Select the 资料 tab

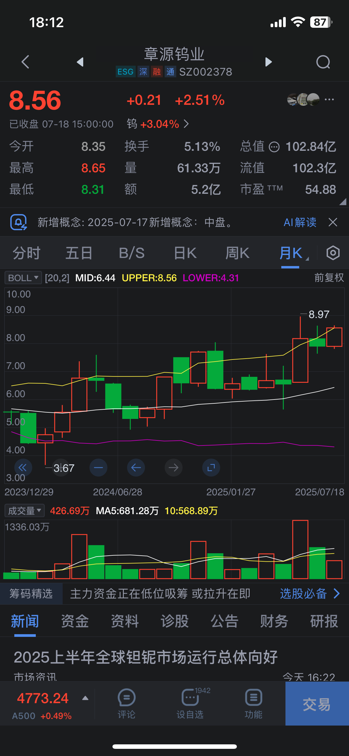(125, 621)
